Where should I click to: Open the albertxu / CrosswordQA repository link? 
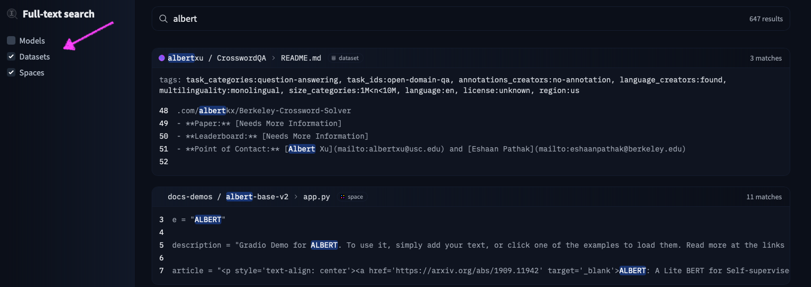(217, 58)
